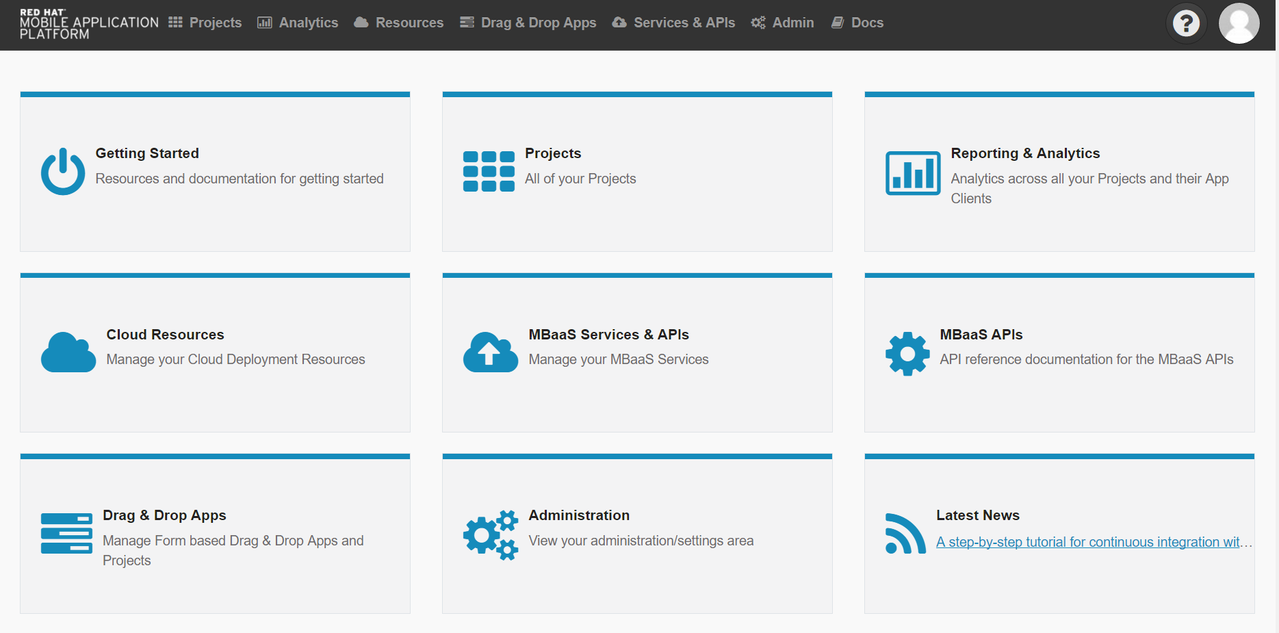Viewport: 1279px width, 633px height.
Task: Open the Administration card heading
Action: 579,515
